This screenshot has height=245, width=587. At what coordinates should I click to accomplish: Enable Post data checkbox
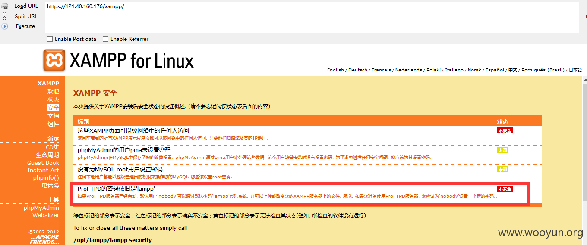coord(50,39)
